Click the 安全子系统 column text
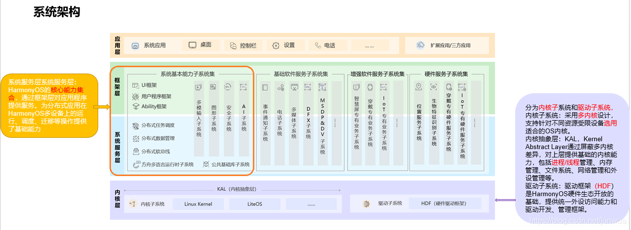This screenshot has height=230, width=631. coord(228,117)
